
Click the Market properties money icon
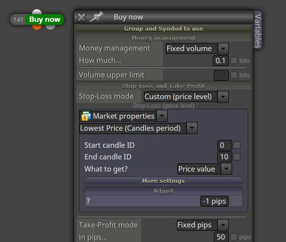click(x=86, y=116)
